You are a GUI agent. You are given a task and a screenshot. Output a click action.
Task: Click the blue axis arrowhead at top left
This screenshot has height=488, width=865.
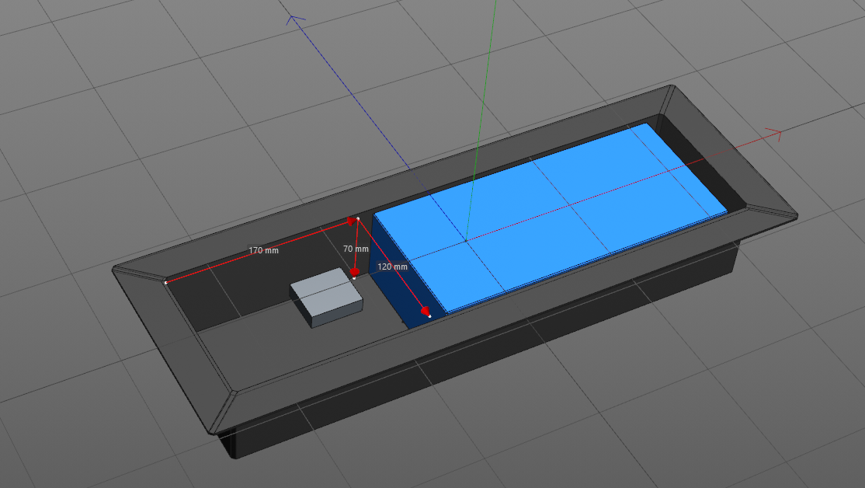click(295, 19)
